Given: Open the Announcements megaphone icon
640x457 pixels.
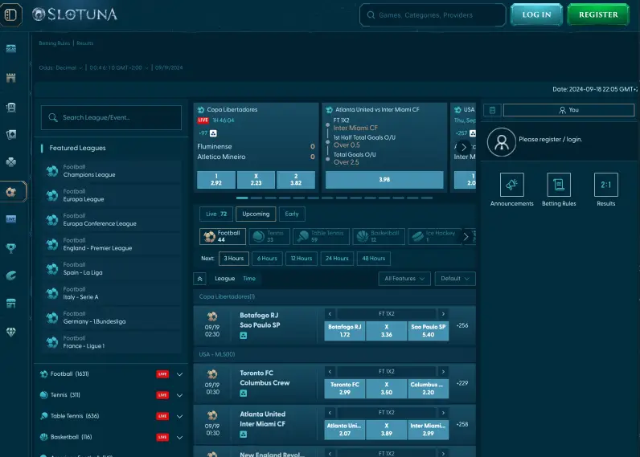Looking at the screenshot, I should [511, 186].
